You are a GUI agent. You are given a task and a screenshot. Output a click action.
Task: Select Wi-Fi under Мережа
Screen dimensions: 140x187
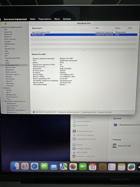[8, 92]
